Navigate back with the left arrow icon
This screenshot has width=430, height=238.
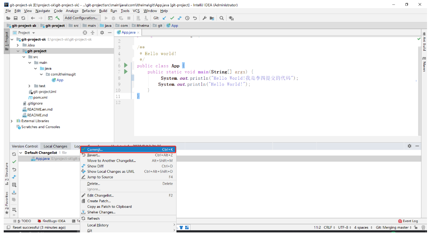coord(33,18)
